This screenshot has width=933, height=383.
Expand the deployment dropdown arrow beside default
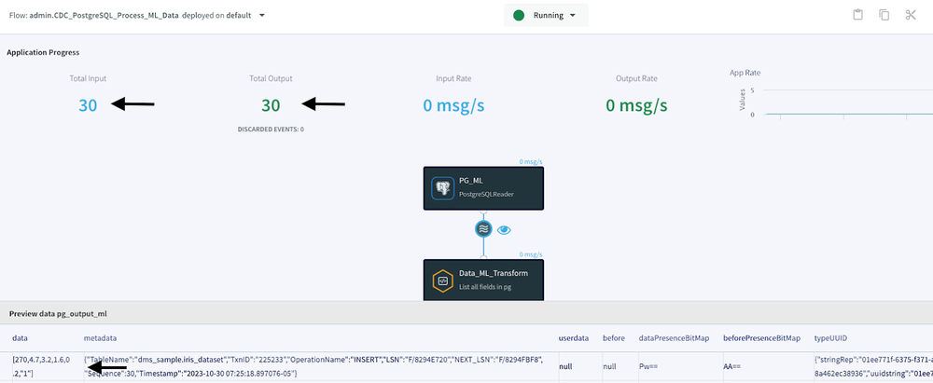[262, 16]
